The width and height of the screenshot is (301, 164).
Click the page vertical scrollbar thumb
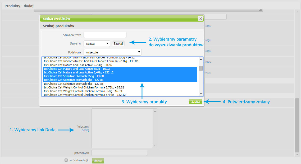297,125
